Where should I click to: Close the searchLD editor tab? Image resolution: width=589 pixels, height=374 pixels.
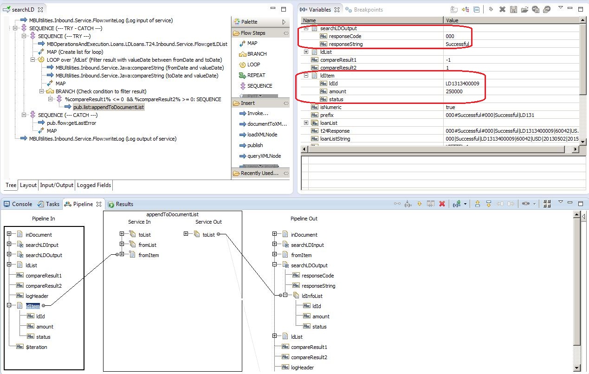(40, 9)
